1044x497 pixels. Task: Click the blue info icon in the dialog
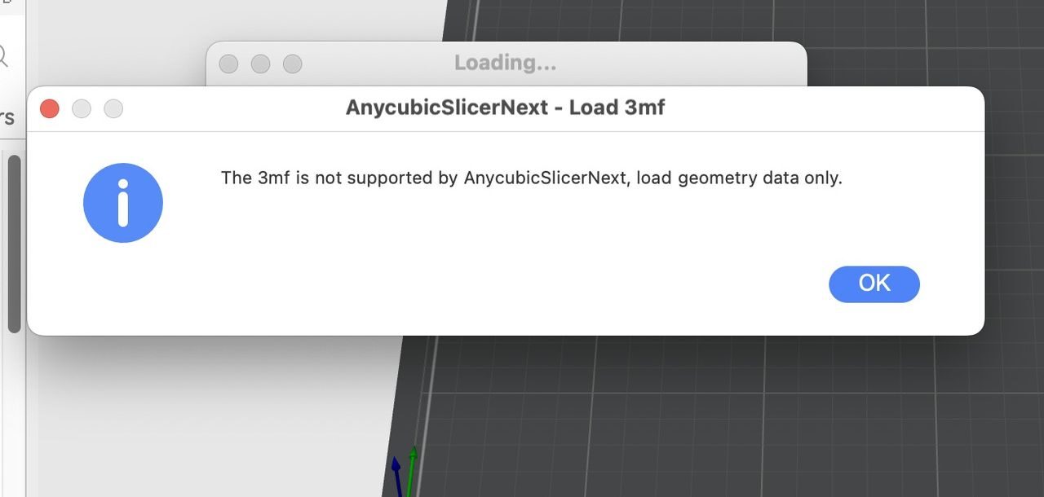point(123,203)
